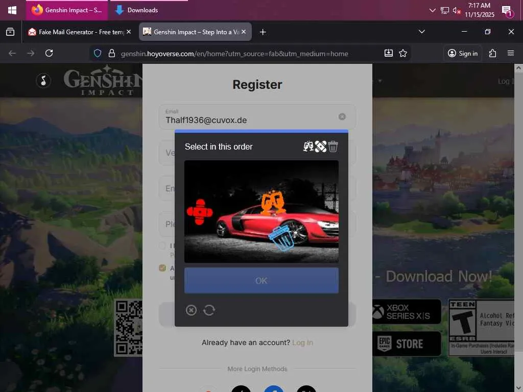
Task: Tick the unchecked agreement checkbox
Action: click(162, 246)
